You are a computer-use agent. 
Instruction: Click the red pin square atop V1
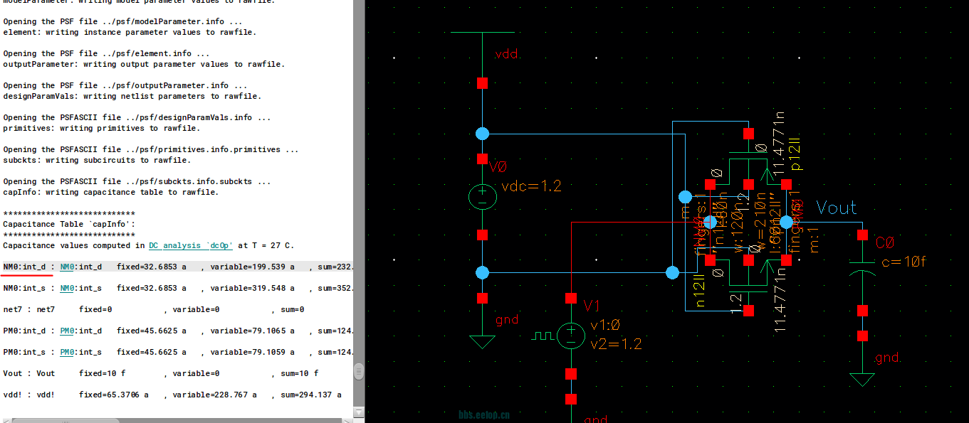570,298
